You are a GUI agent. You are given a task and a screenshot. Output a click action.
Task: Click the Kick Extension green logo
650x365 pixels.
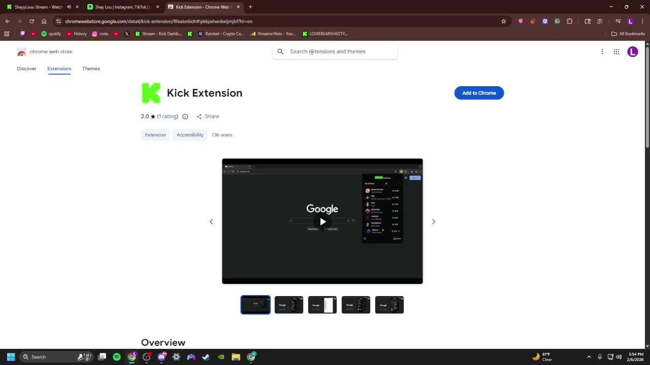pyautogui.click(x=151, y=93)
